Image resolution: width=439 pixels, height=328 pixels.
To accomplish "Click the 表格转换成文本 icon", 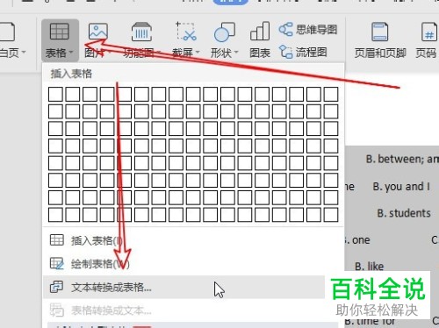I will (x=57, y=310).
